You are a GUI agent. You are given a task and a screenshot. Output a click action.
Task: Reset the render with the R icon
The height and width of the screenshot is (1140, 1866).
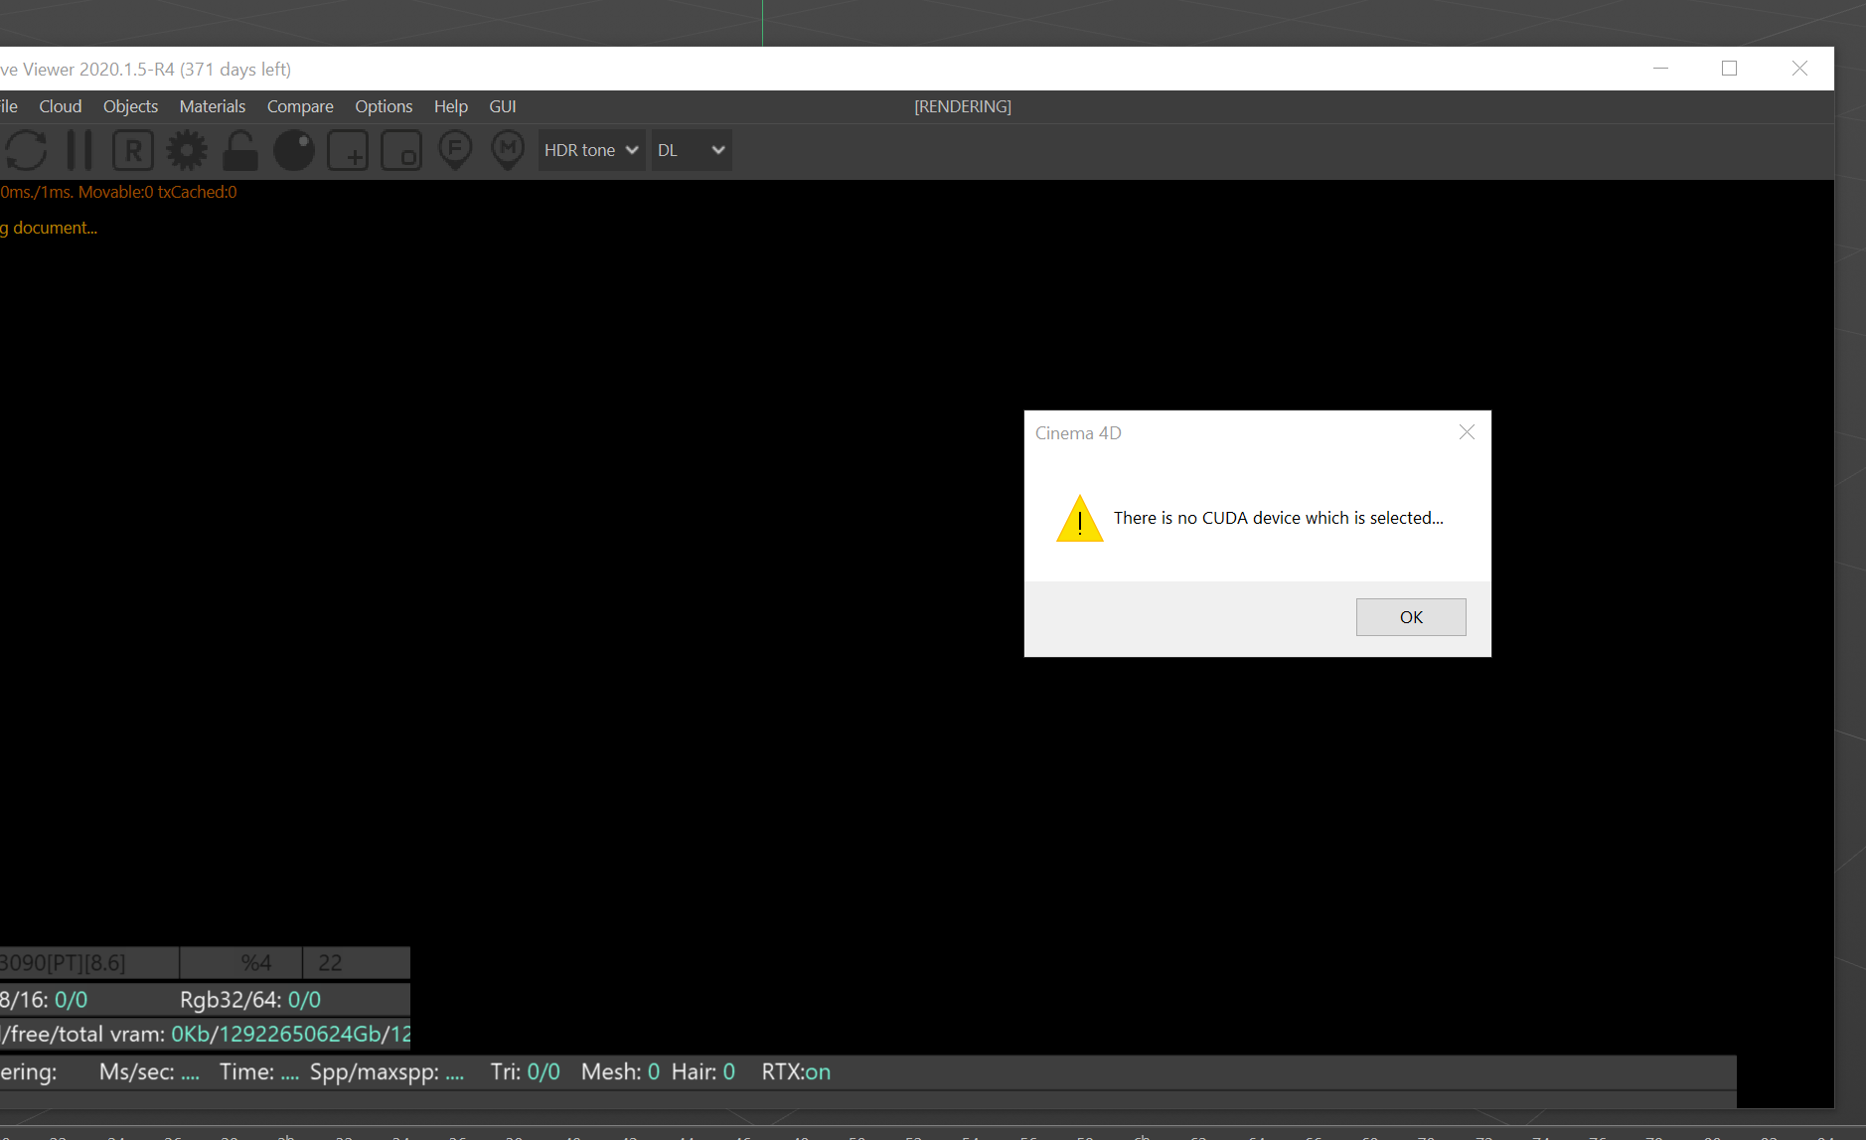pyautogui.click(x=133, y=150)
